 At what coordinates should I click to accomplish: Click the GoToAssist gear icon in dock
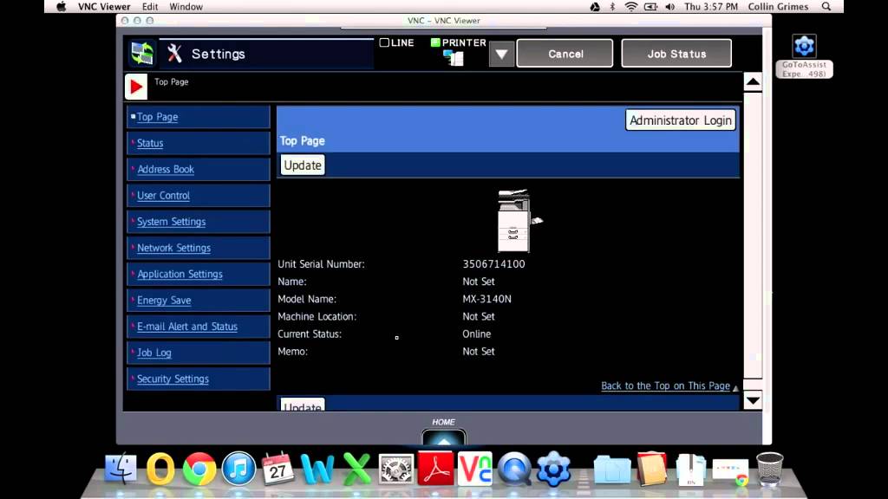pos(553,469)
